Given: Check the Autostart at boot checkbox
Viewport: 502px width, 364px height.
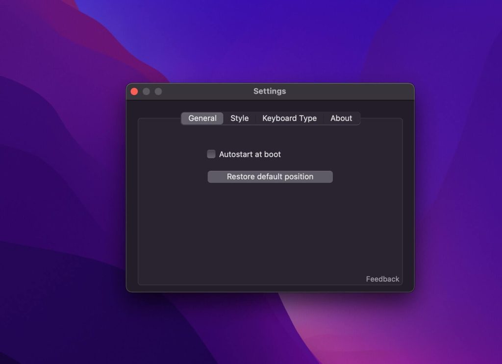Looking at the screenshot, I should pyautogui.click(x=211, y=154).
